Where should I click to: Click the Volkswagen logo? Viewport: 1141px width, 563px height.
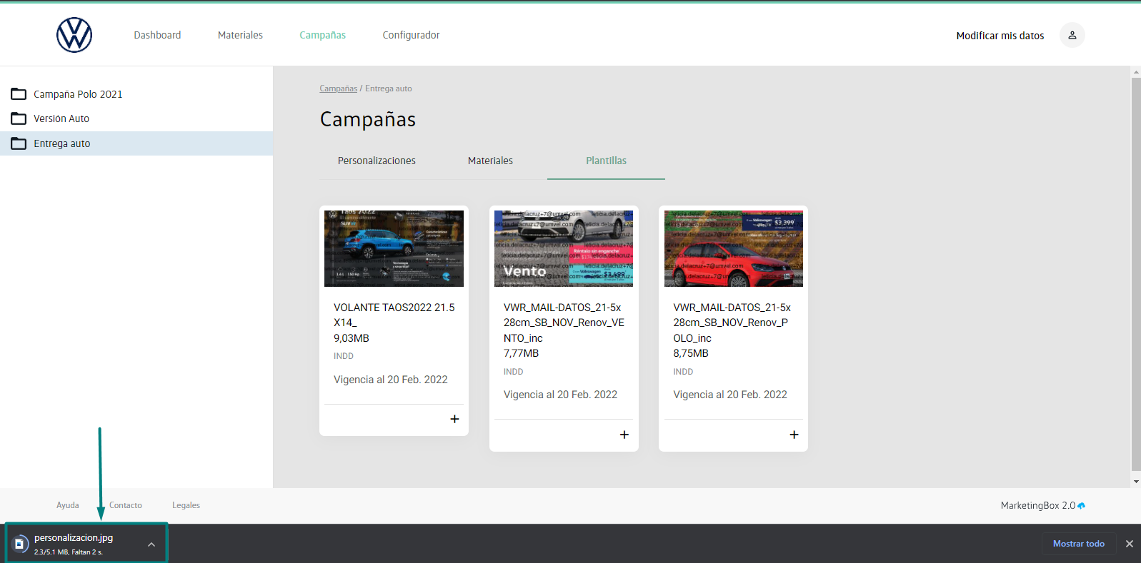(74, 35)
